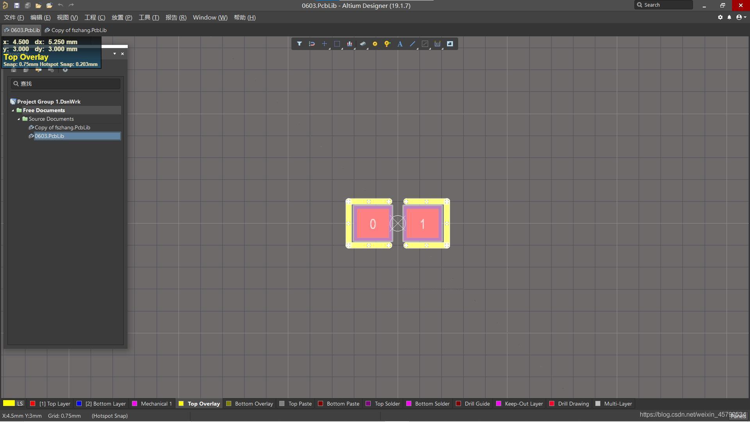The height and width of the screenshot is (422, 750).
Task: Select the Place Dimension tool
Action: click(437, 44)
